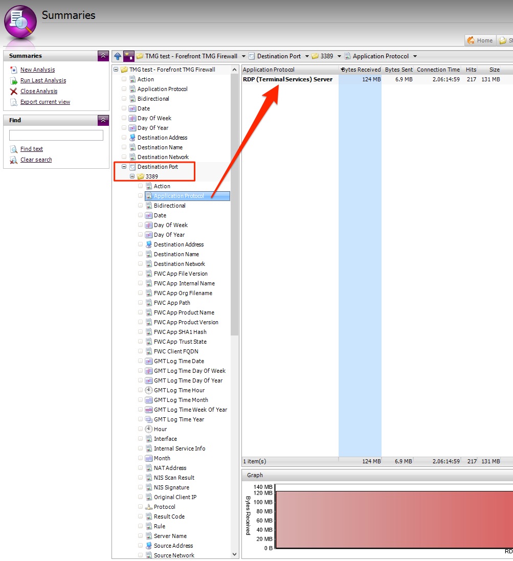Click the Clear search icon
The height and width of the screenshot is (561, 513).
(14, 160)
